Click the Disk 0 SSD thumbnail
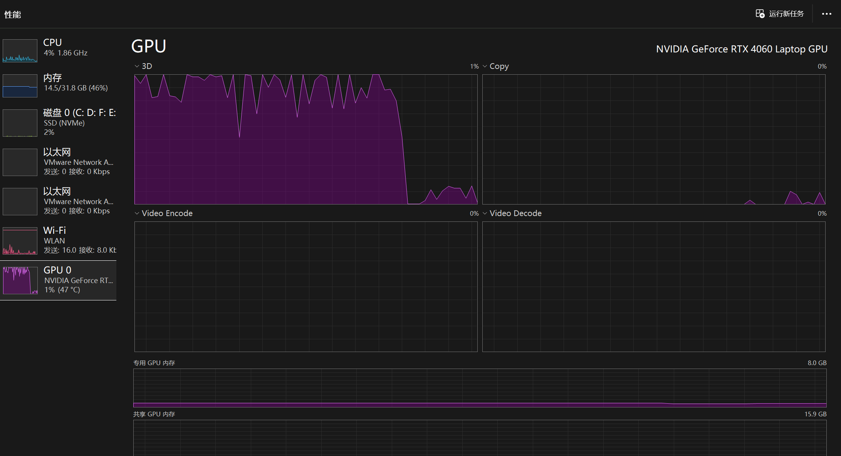Viewport: 841px width, 456px height. tap(20, 123)
